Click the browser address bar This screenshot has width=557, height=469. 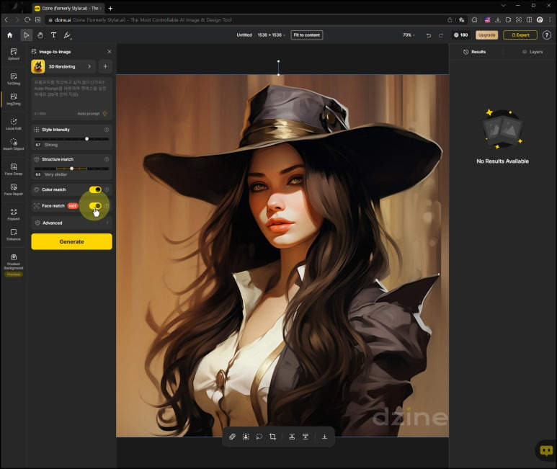(x=245, y=20)
